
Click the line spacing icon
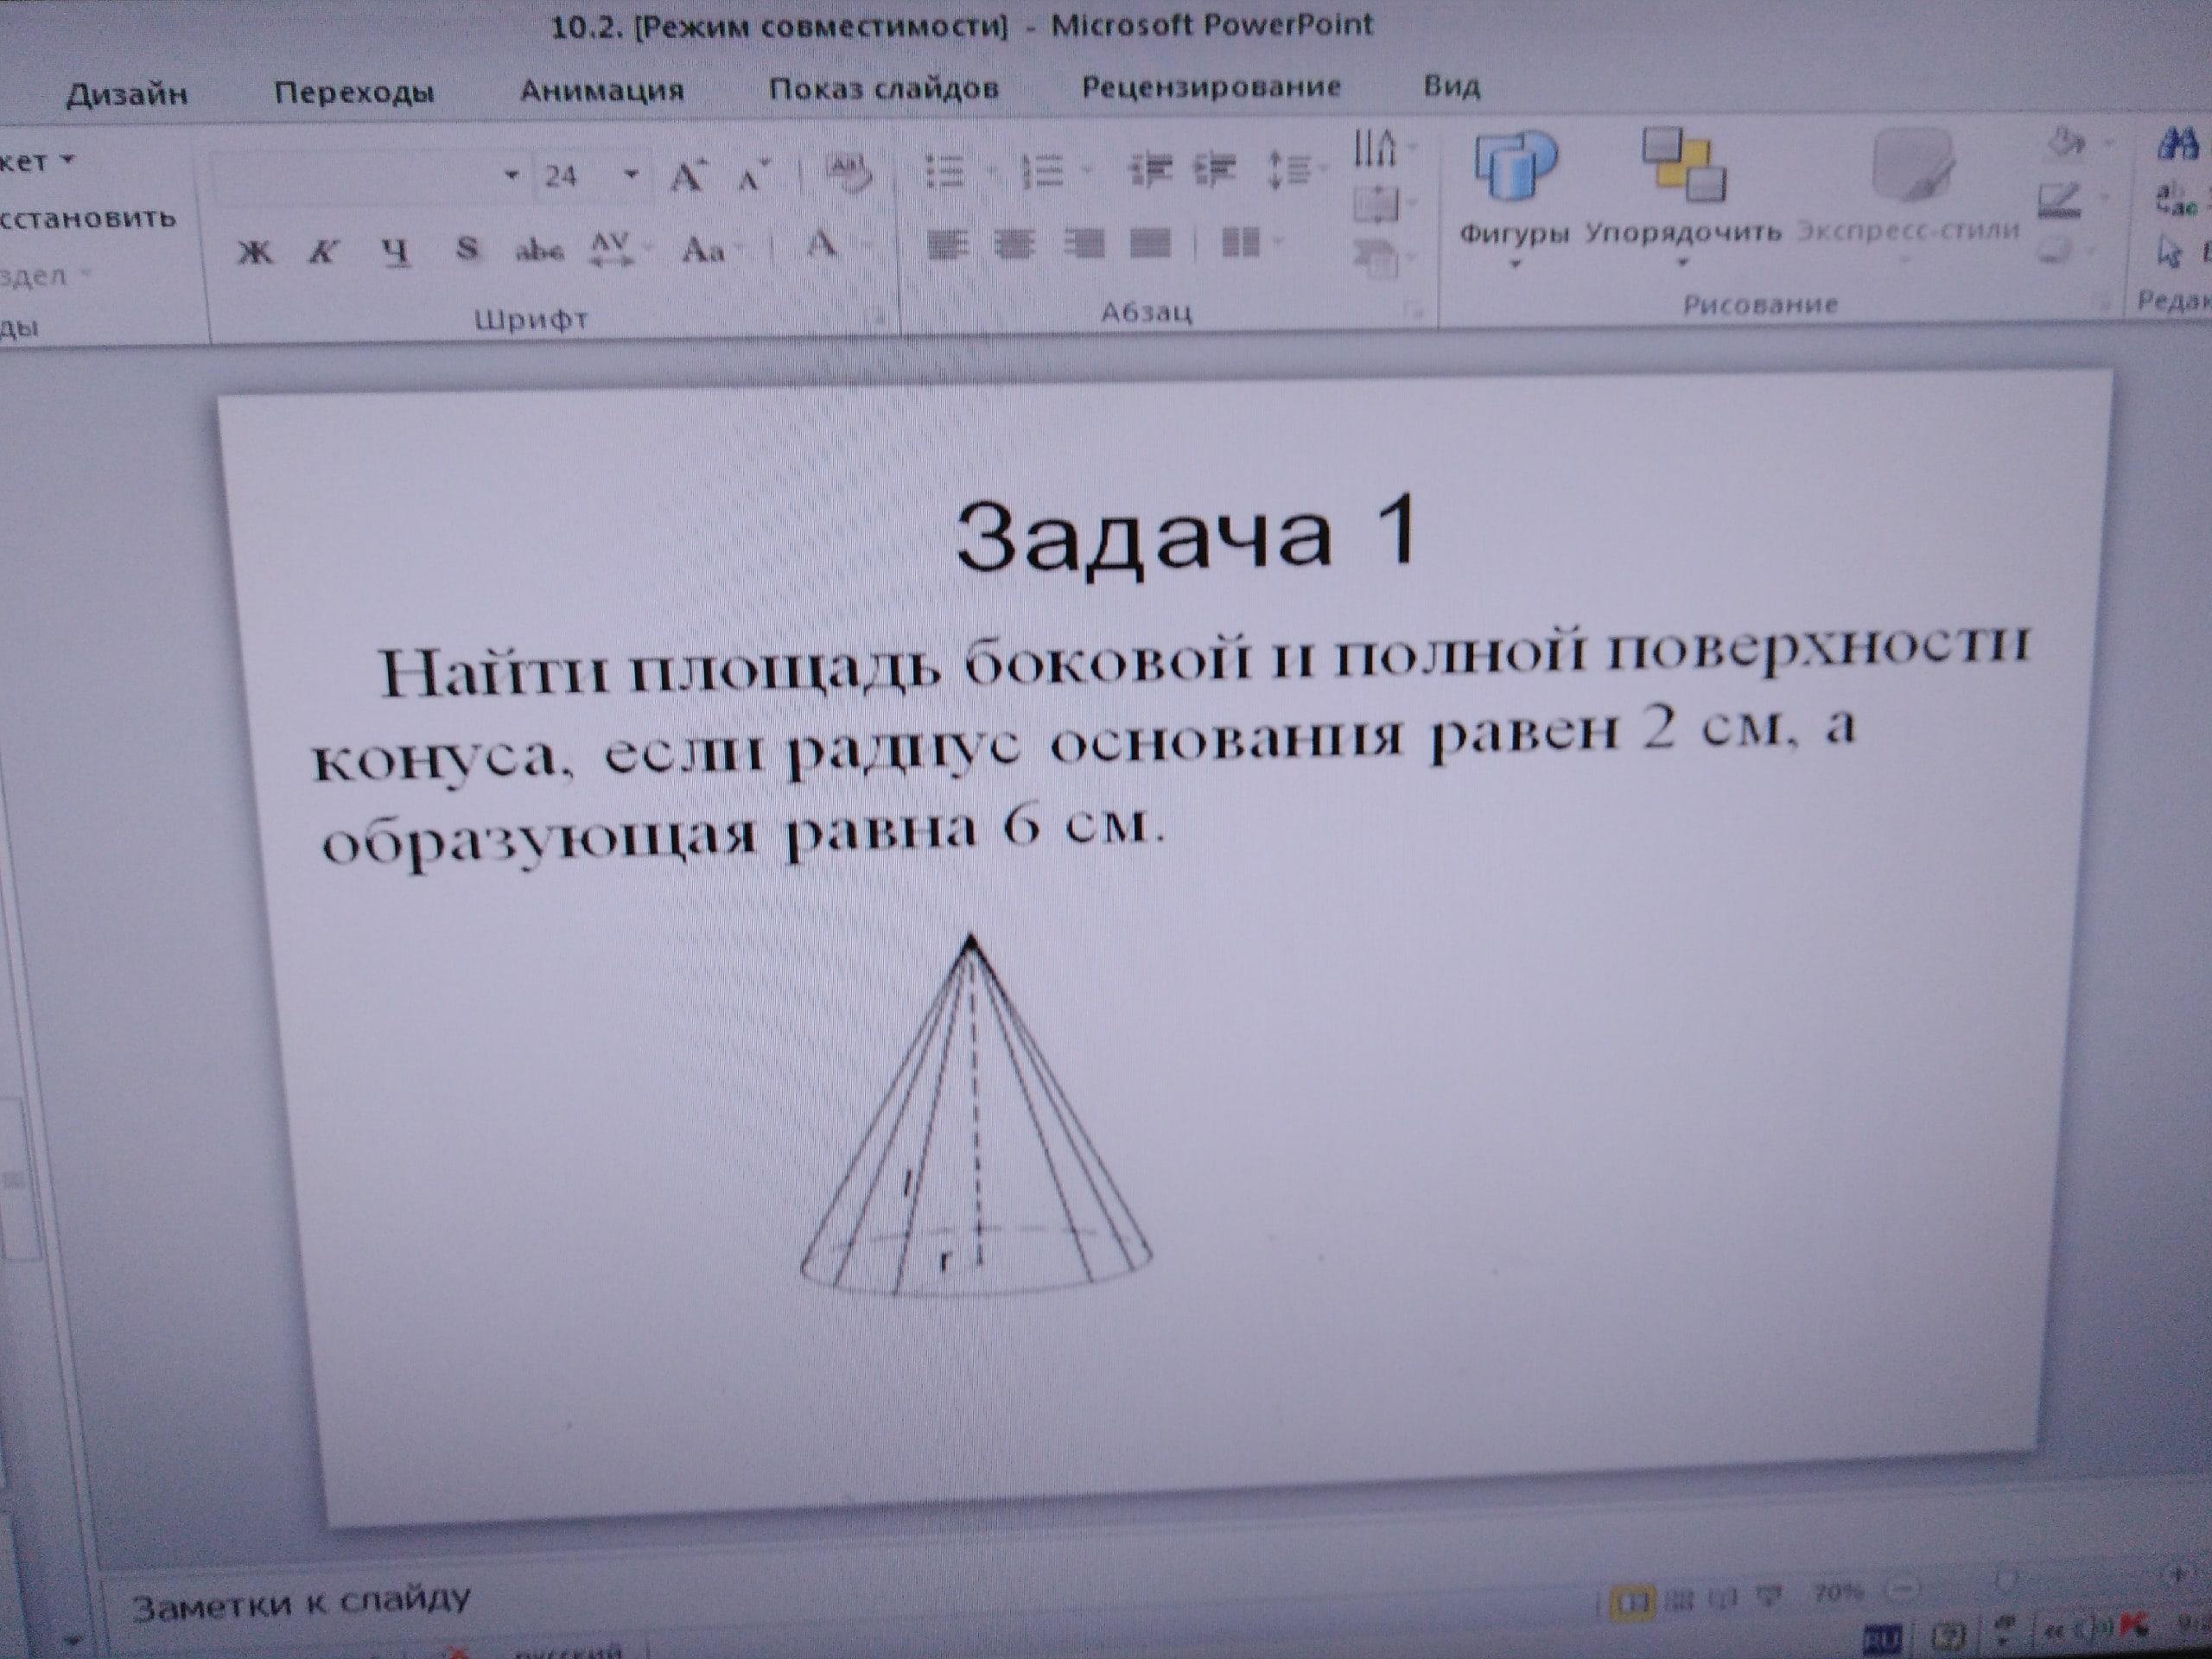click(x=1290, y=169)
